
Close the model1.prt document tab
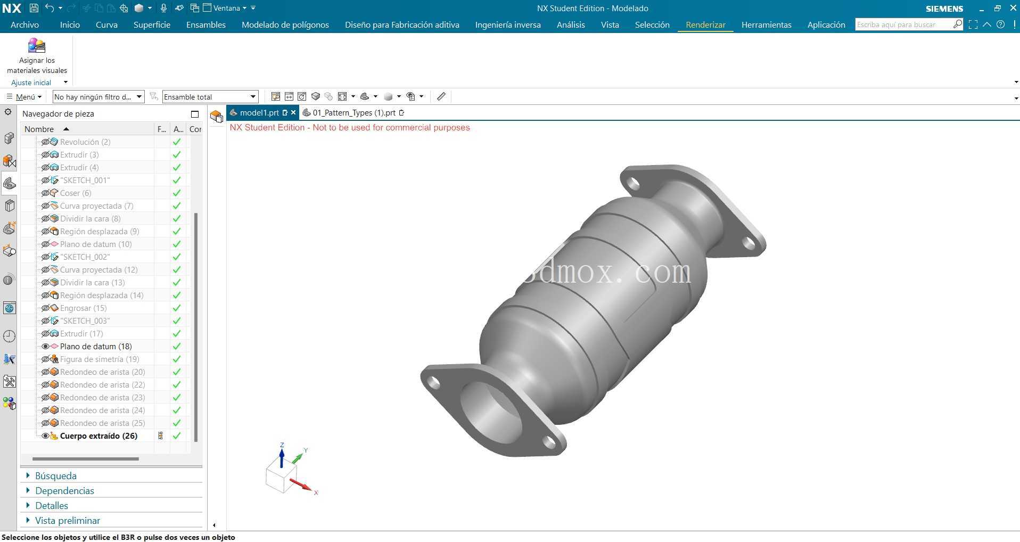click(293, 112)
